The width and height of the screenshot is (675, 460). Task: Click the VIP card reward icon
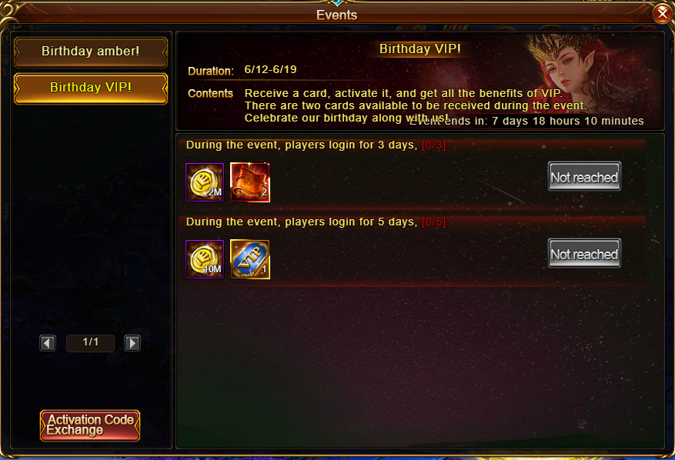click(250, 259)
